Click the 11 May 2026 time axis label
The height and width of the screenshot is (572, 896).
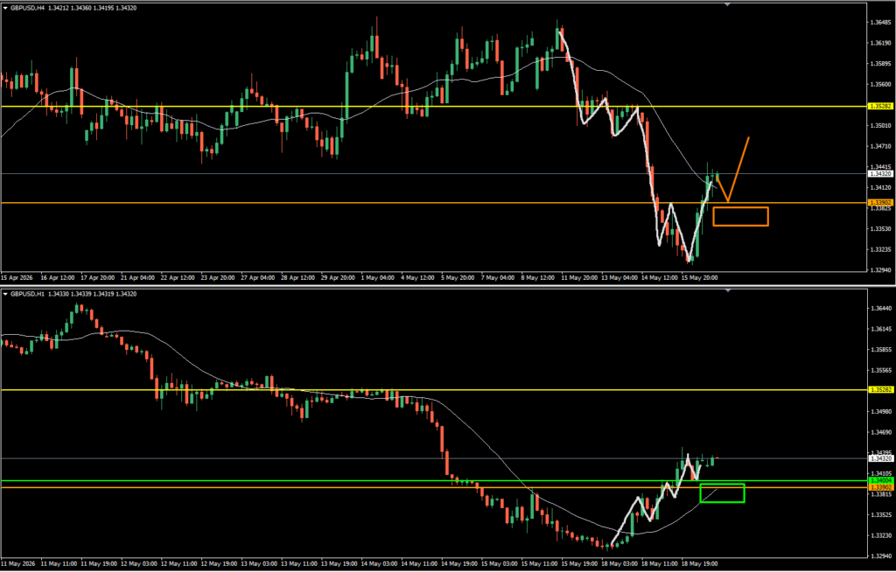point(17,563)
